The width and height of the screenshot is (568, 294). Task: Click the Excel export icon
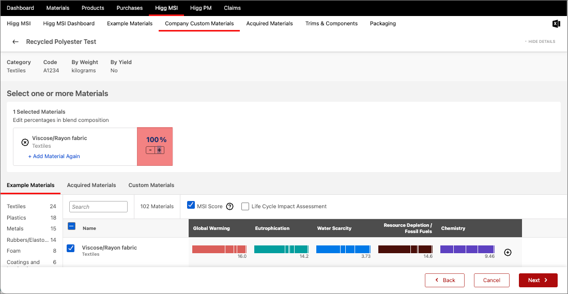556,24
